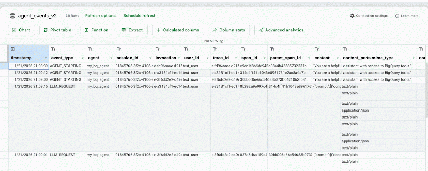Click the timestamp column date type icon
The width and height of the screenshot is (428, 171).
click(13, 49)
